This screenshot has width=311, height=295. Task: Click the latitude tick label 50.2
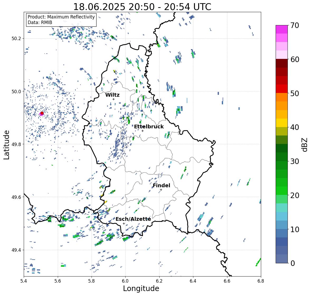coord(16,39)
